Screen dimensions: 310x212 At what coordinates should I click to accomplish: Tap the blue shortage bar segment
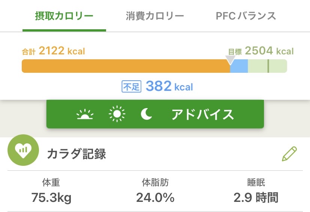click(239, 66)
